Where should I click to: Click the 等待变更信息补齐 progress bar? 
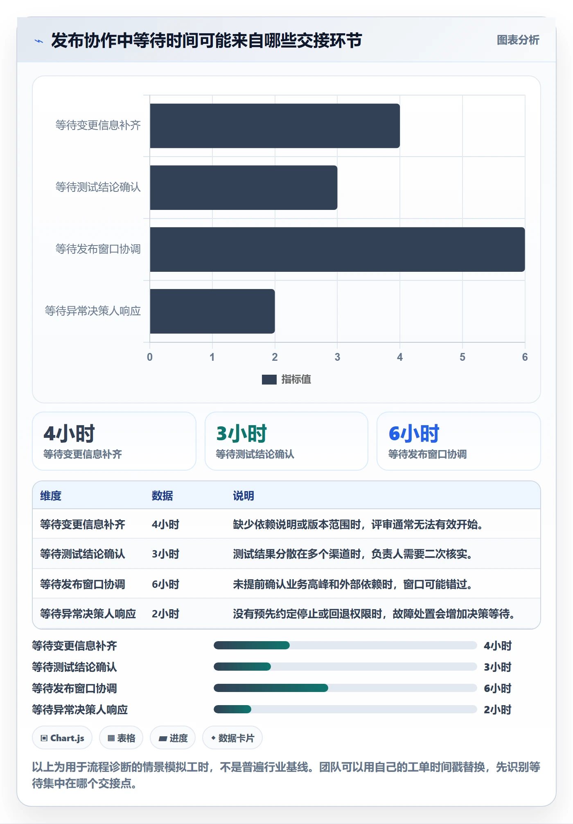[x=345, y=645]
